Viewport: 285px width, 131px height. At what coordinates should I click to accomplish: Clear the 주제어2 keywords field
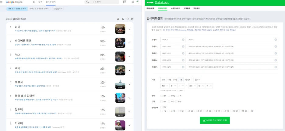click(x=276, y=46)
